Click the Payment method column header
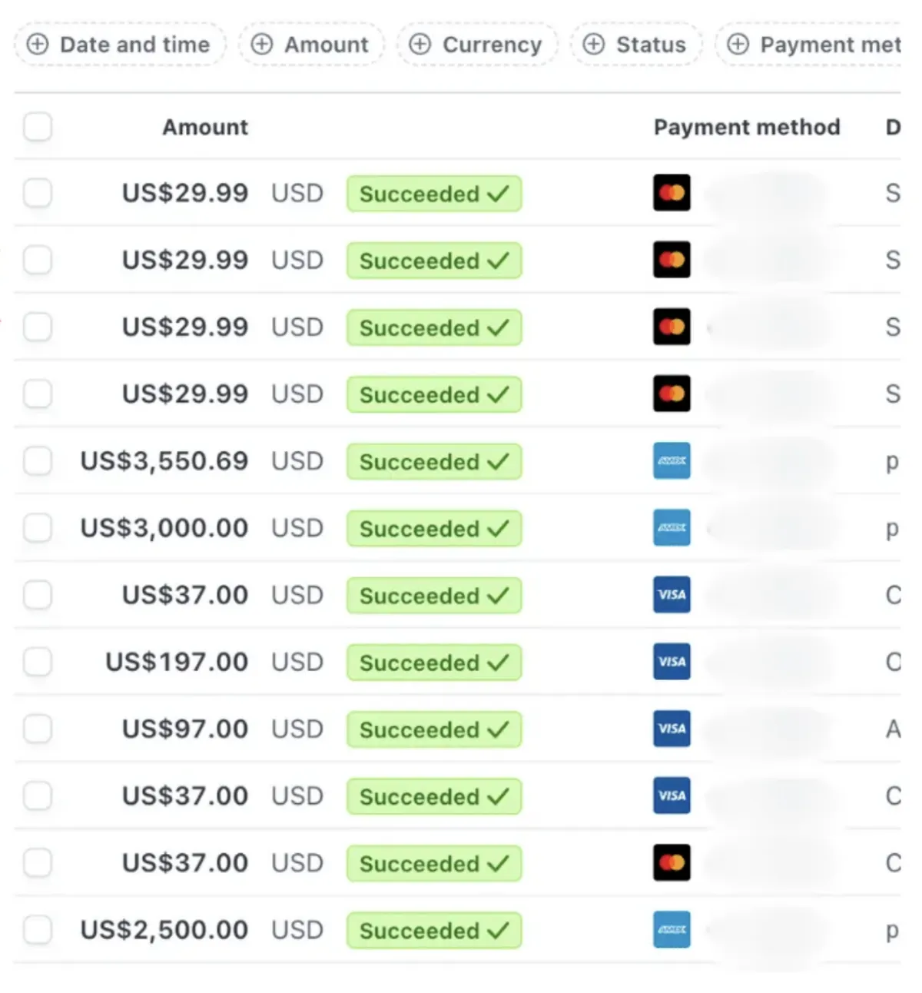Screen dimensions: 922x993 tap(747, 127)
